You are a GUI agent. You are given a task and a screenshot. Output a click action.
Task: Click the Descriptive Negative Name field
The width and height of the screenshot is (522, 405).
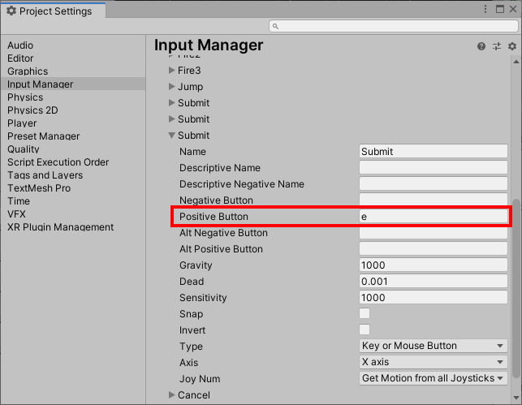point(434,183)
